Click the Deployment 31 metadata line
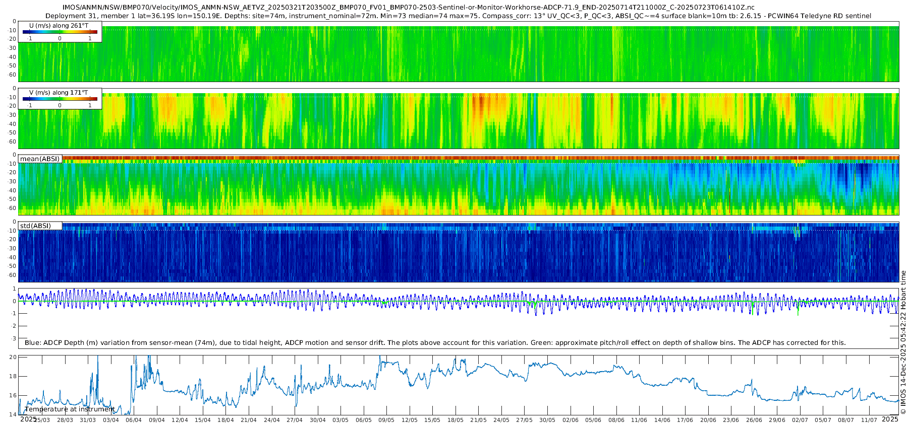This screenshot has height=428, width=908. [458, 16]
